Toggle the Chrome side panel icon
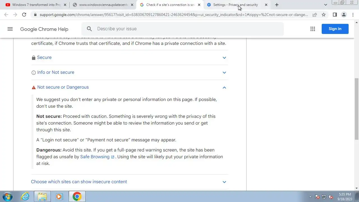 pyautogui.click(x=335, y=15)
